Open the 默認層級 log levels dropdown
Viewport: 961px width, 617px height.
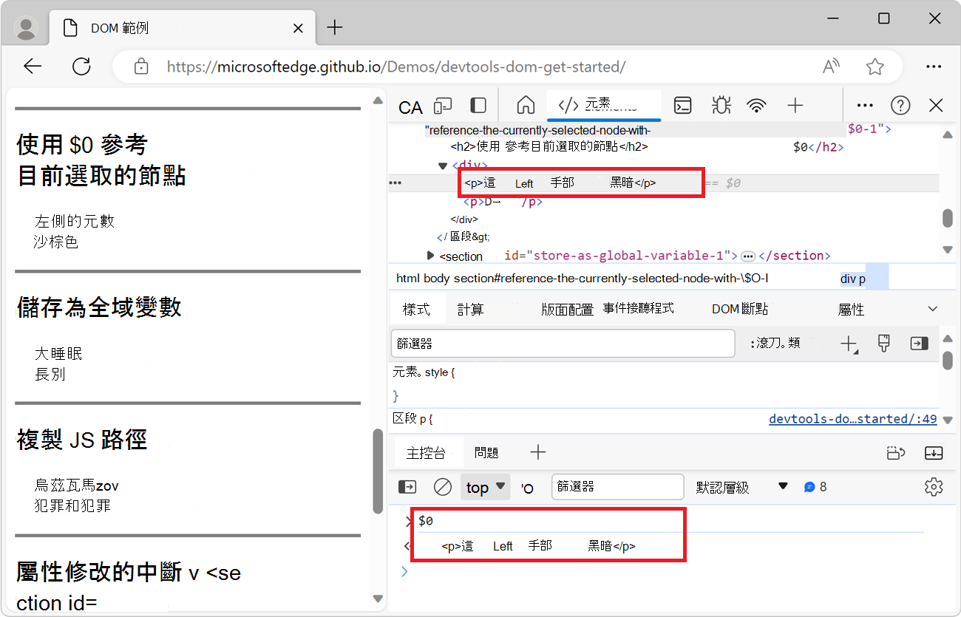click(742, 487)
